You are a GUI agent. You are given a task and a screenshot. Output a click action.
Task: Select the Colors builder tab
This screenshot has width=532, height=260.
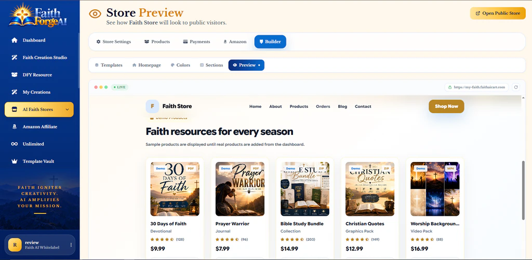(180, 65)
